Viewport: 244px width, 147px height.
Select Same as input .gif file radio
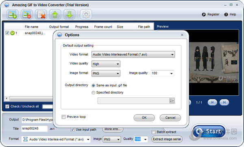[x=94, y=86]
